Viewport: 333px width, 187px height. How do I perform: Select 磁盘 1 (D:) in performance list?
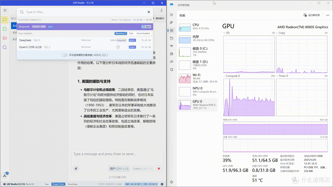click(x=198, y=65)
